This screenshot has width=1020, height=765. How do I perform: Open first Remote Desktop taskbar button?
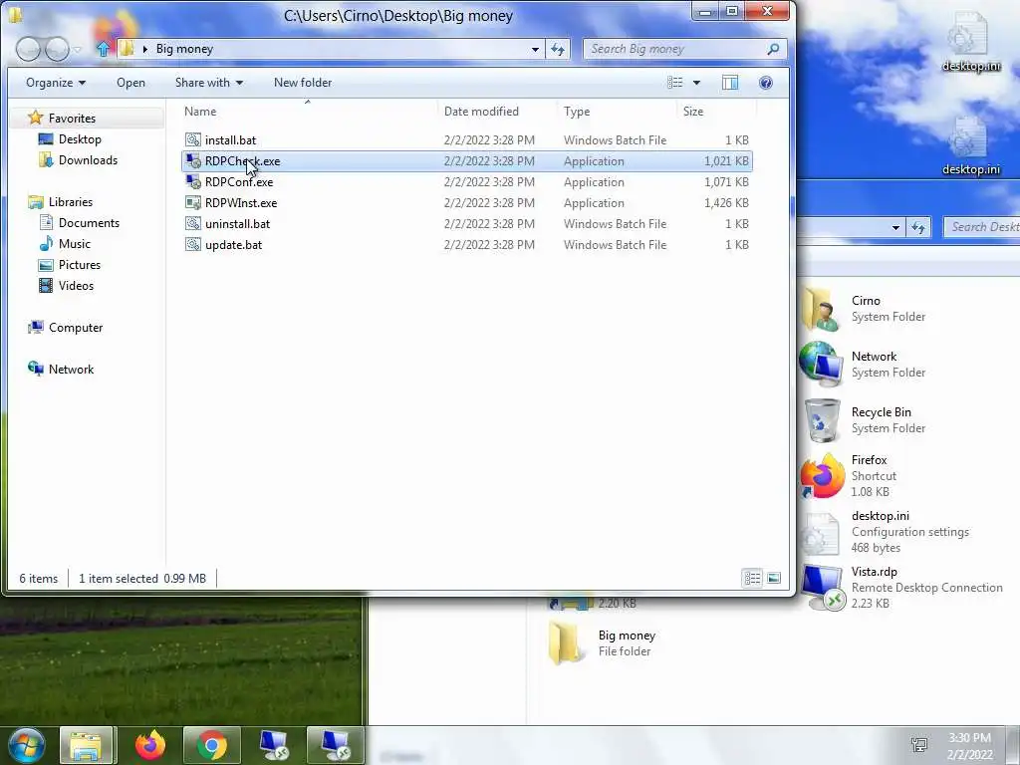(x=274, y=745)
